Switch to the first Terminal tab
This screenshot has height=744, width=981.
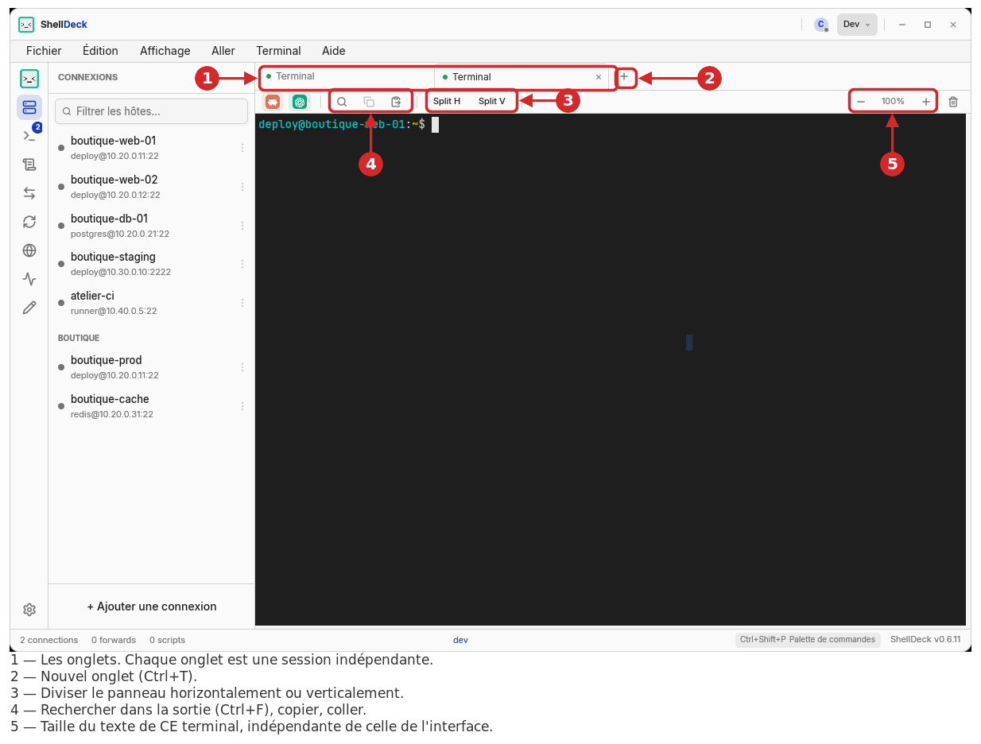(x=346, y=76)
